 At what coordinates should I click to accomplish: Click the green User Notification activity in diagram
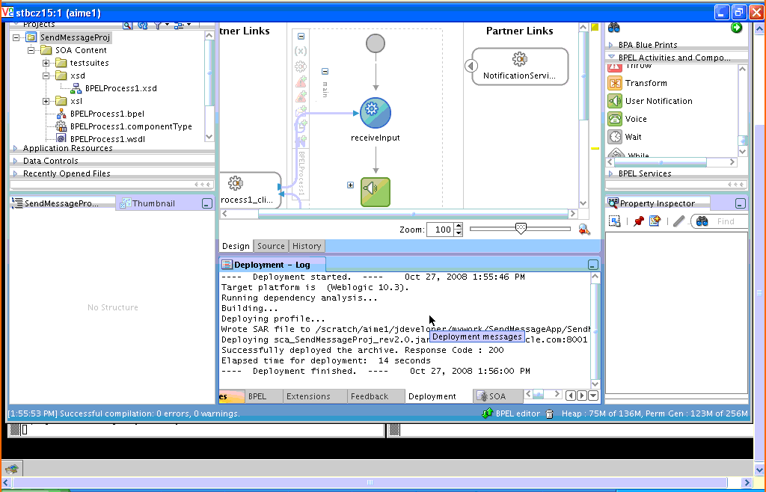point(376,192)
